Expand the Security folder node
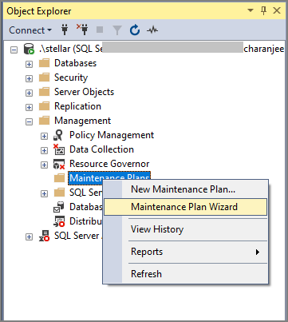Viewport: 288px width, 322px height. (29, 78)
